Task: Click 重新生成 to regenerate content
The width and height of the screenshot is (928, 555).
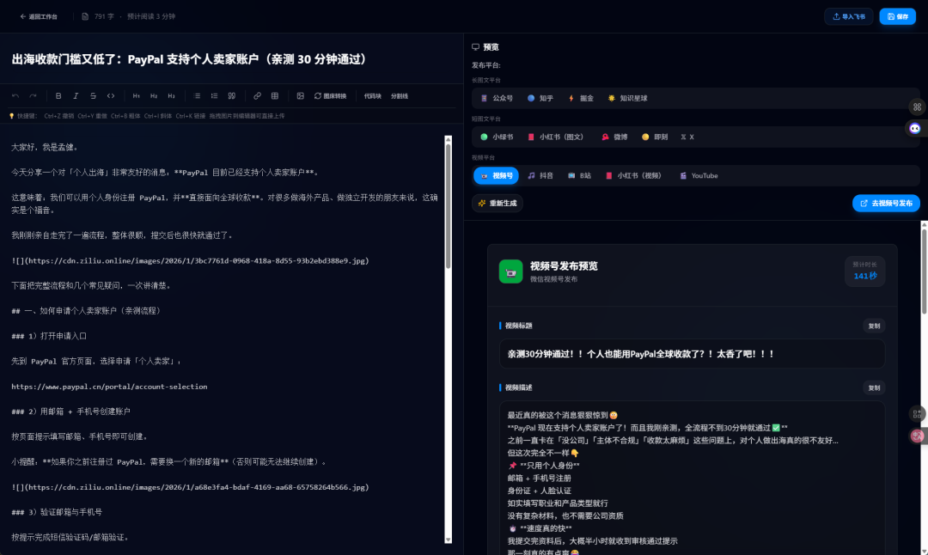Action: 498,203
